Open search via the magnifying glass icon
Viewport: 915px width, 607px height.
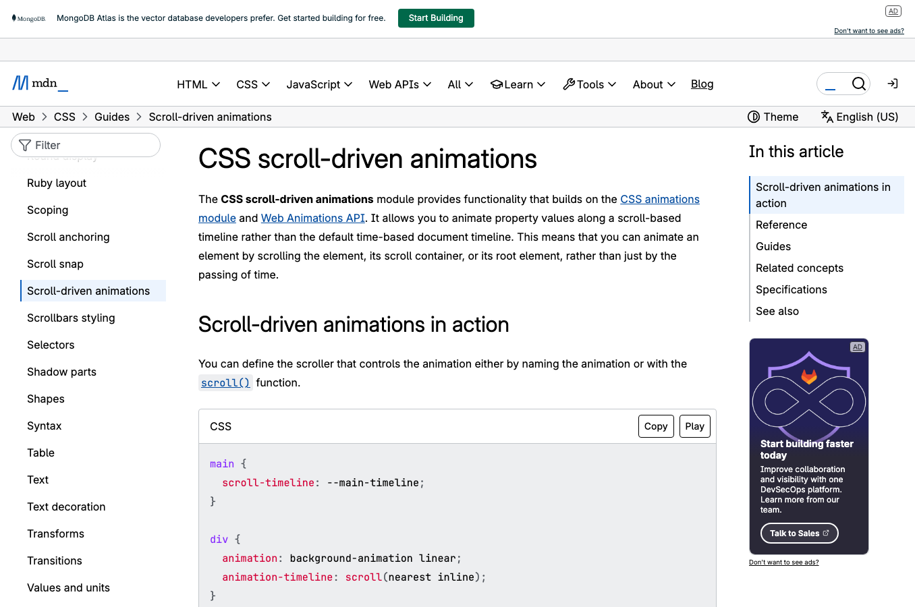[x=858, y=84]
